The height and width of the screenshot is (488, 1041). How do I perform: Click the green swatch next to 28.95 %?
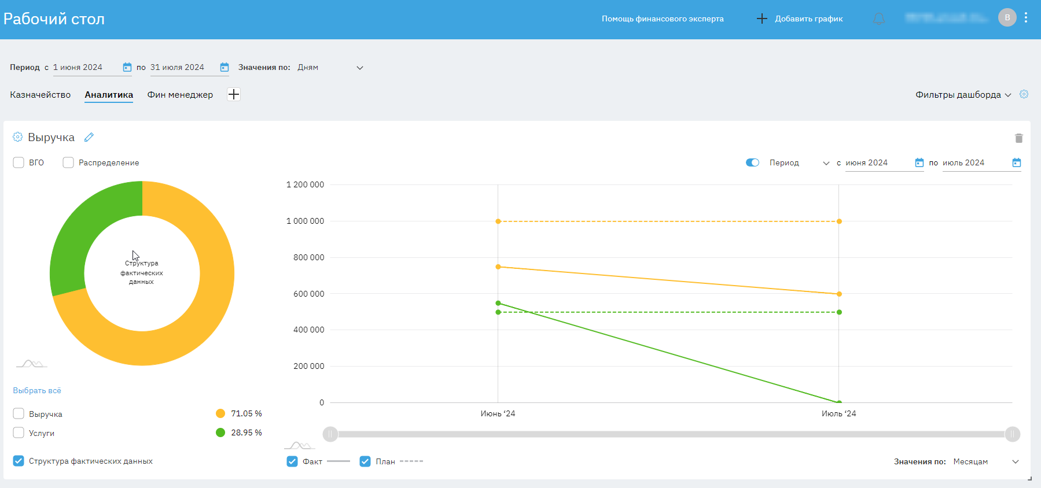(x=220, y=432)
